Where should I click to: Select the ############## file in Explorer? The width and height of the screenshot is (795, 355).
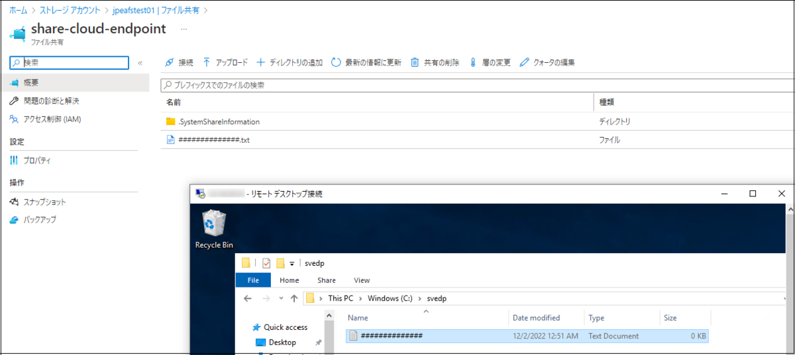click(x=528, y=336)
